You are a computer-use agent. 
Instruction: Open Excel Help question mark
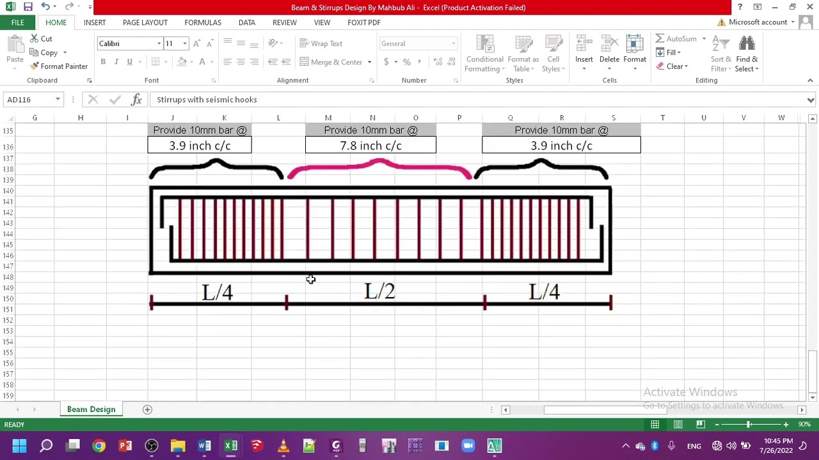740,7
